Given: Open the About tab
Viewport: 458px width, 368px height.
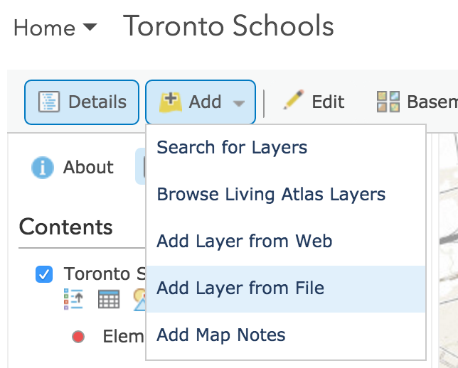Looking at the screenshot, I should [x=73, y=168].
